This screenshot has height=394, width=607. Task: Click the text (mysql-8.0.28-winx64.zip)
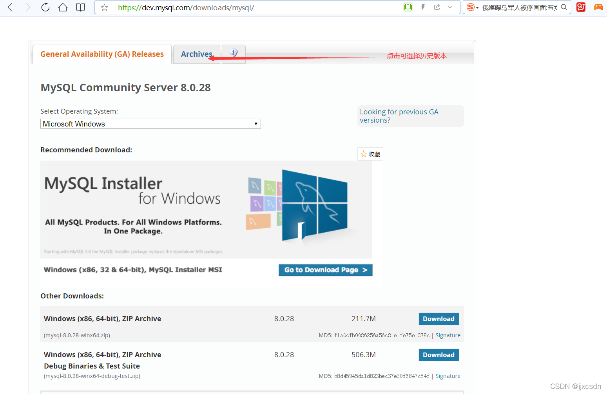point(77,335)
